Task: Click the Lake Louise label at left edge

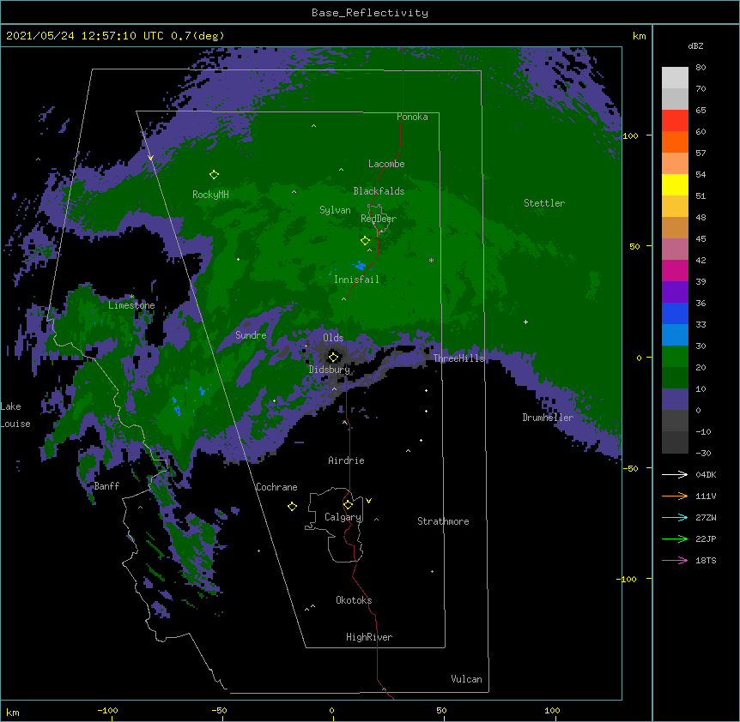Action: [x=15, y=415]
